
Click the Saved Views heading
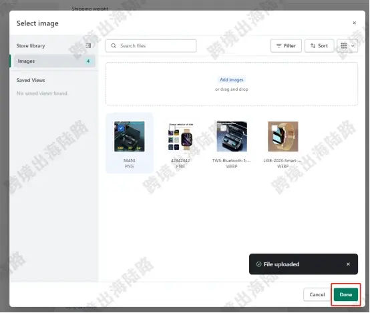[31, 80]
